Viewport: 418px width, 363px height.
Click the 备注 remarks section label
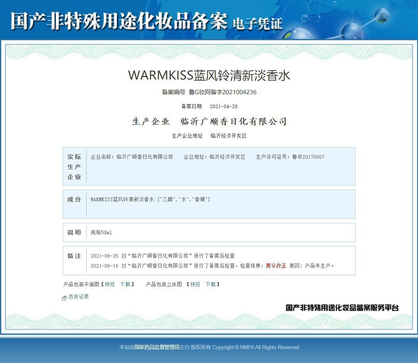[74, 256]
